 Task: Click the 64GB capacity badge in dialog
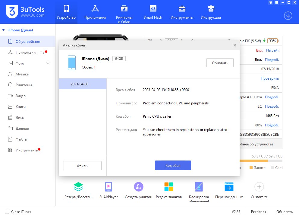pyautogui.click(x=119, y=59)
